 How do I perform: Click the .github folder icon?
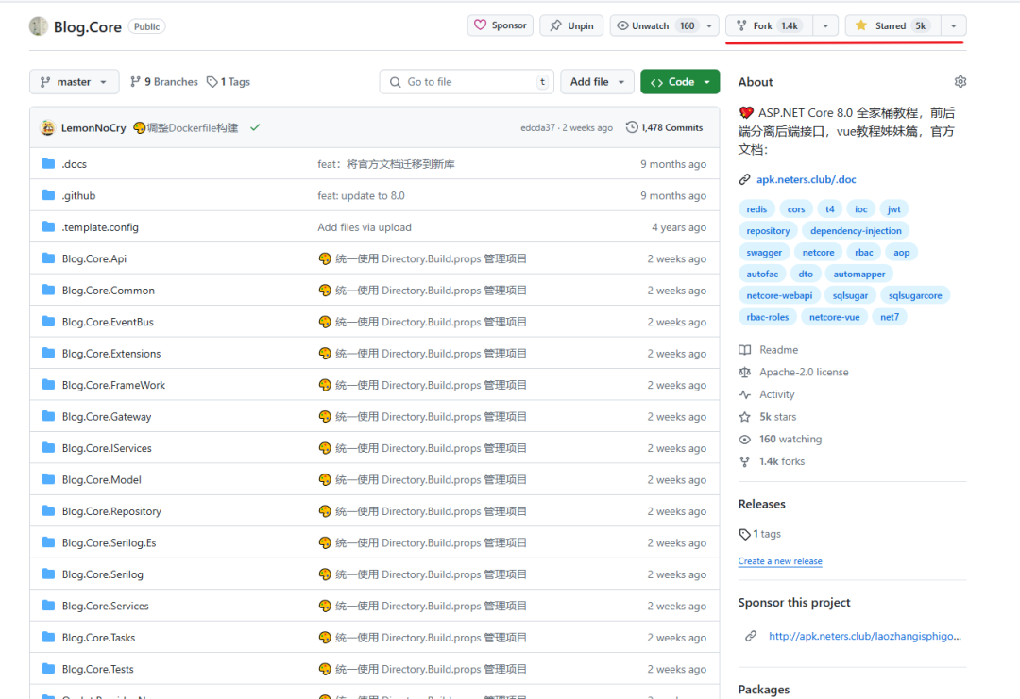[x=48, y=195]
